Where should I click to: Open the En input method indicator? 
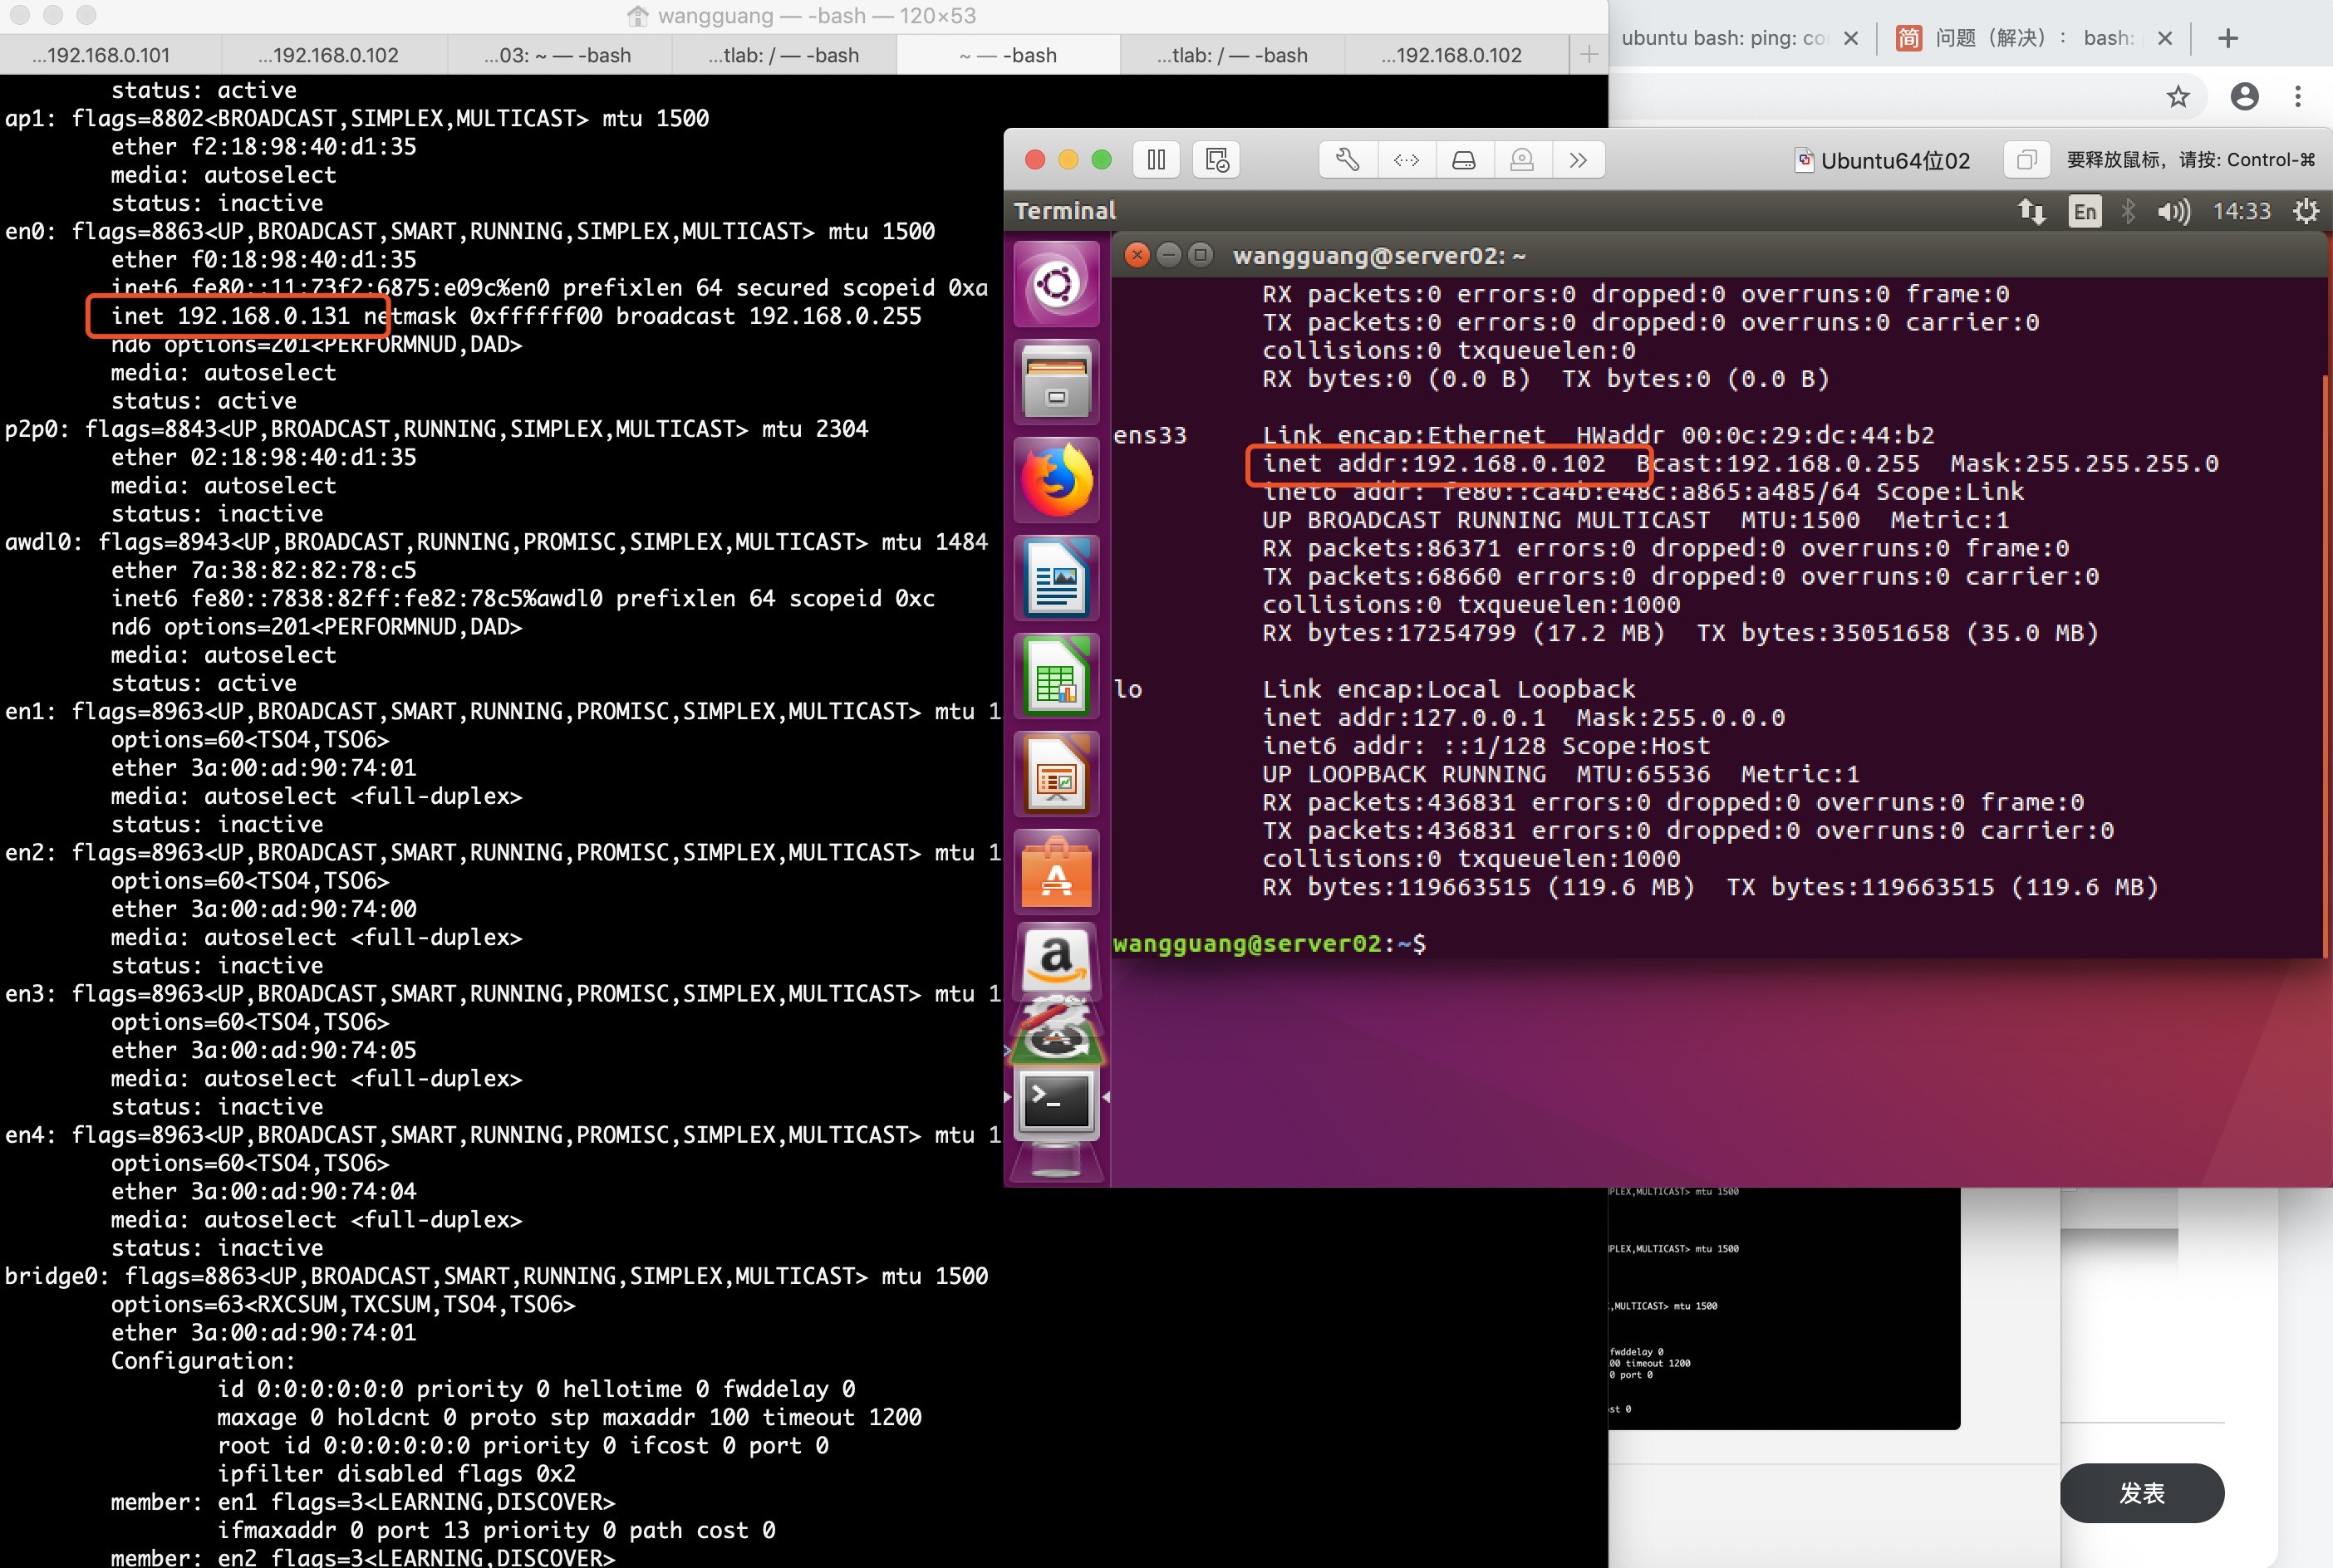click(2085, 211)
